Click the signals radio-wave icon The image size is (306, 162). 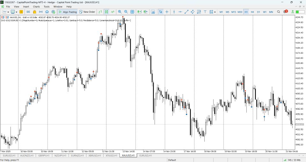(x=41, y=12)
